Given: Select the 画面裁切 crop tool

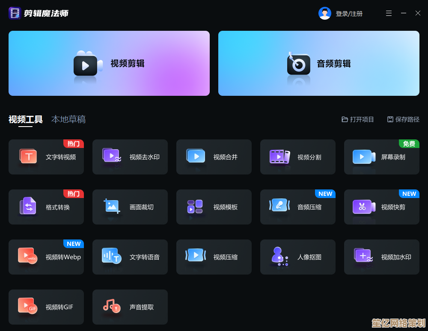Looking at the screenshot, I should click(130, 207).
